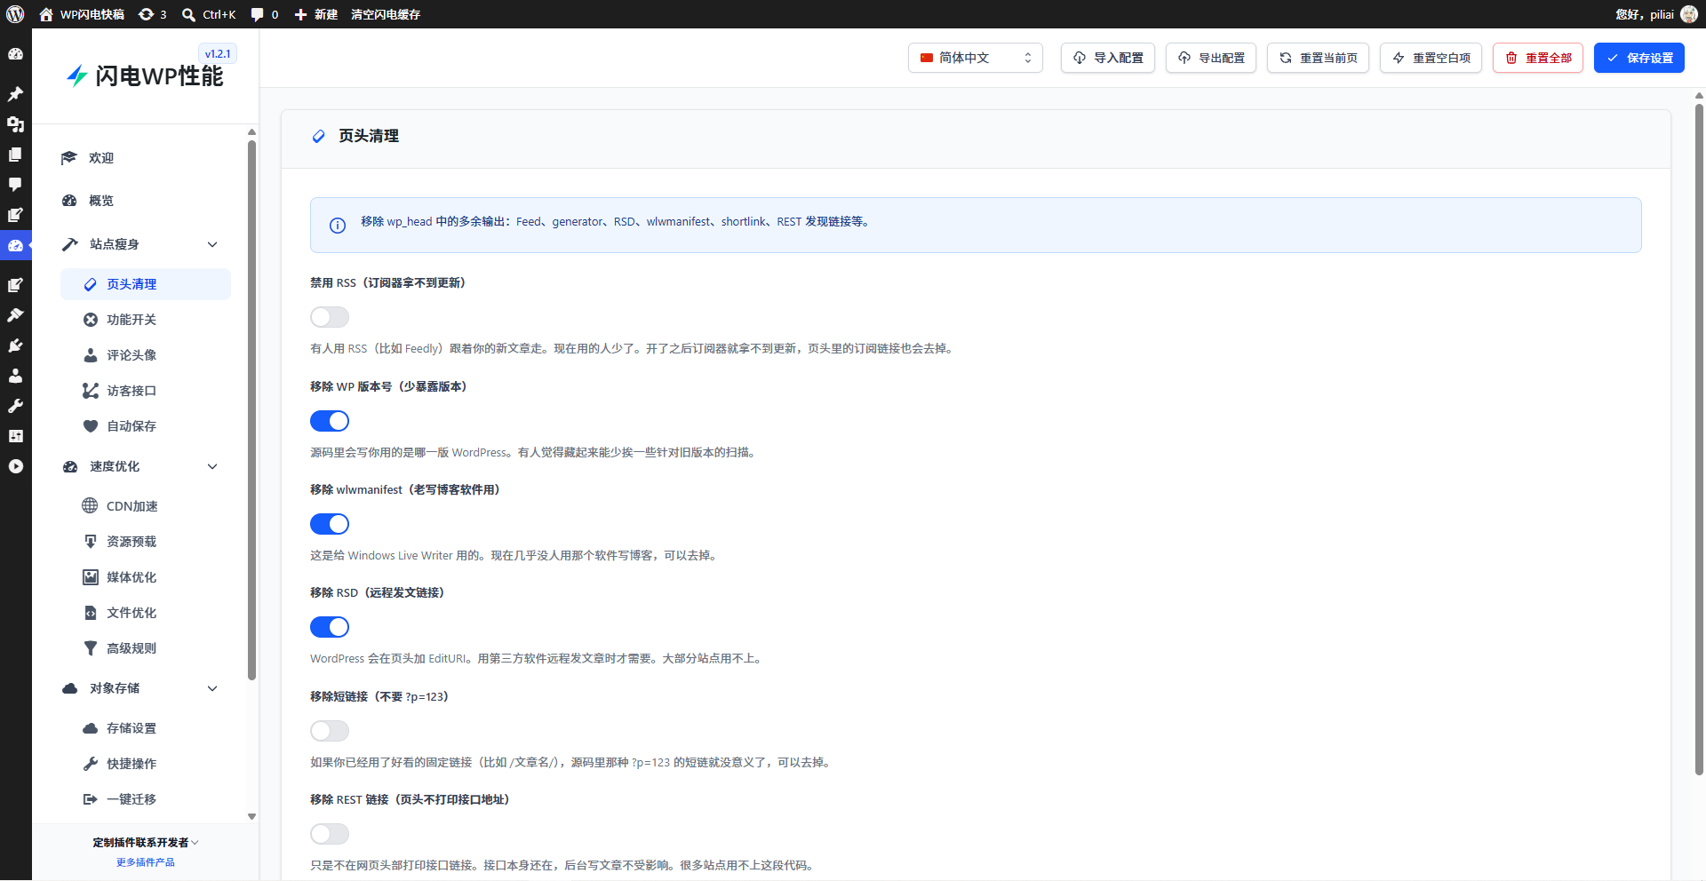Viewport: 1706px width, 881px height.
Task: Click the 重置当前页 button
Action: [1318, 58]
